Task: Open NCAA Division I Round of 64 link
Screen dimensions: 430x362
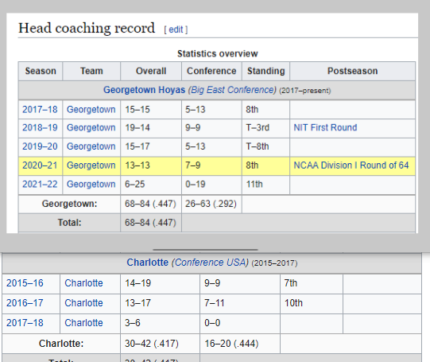Action: click(x=351, y=165)
